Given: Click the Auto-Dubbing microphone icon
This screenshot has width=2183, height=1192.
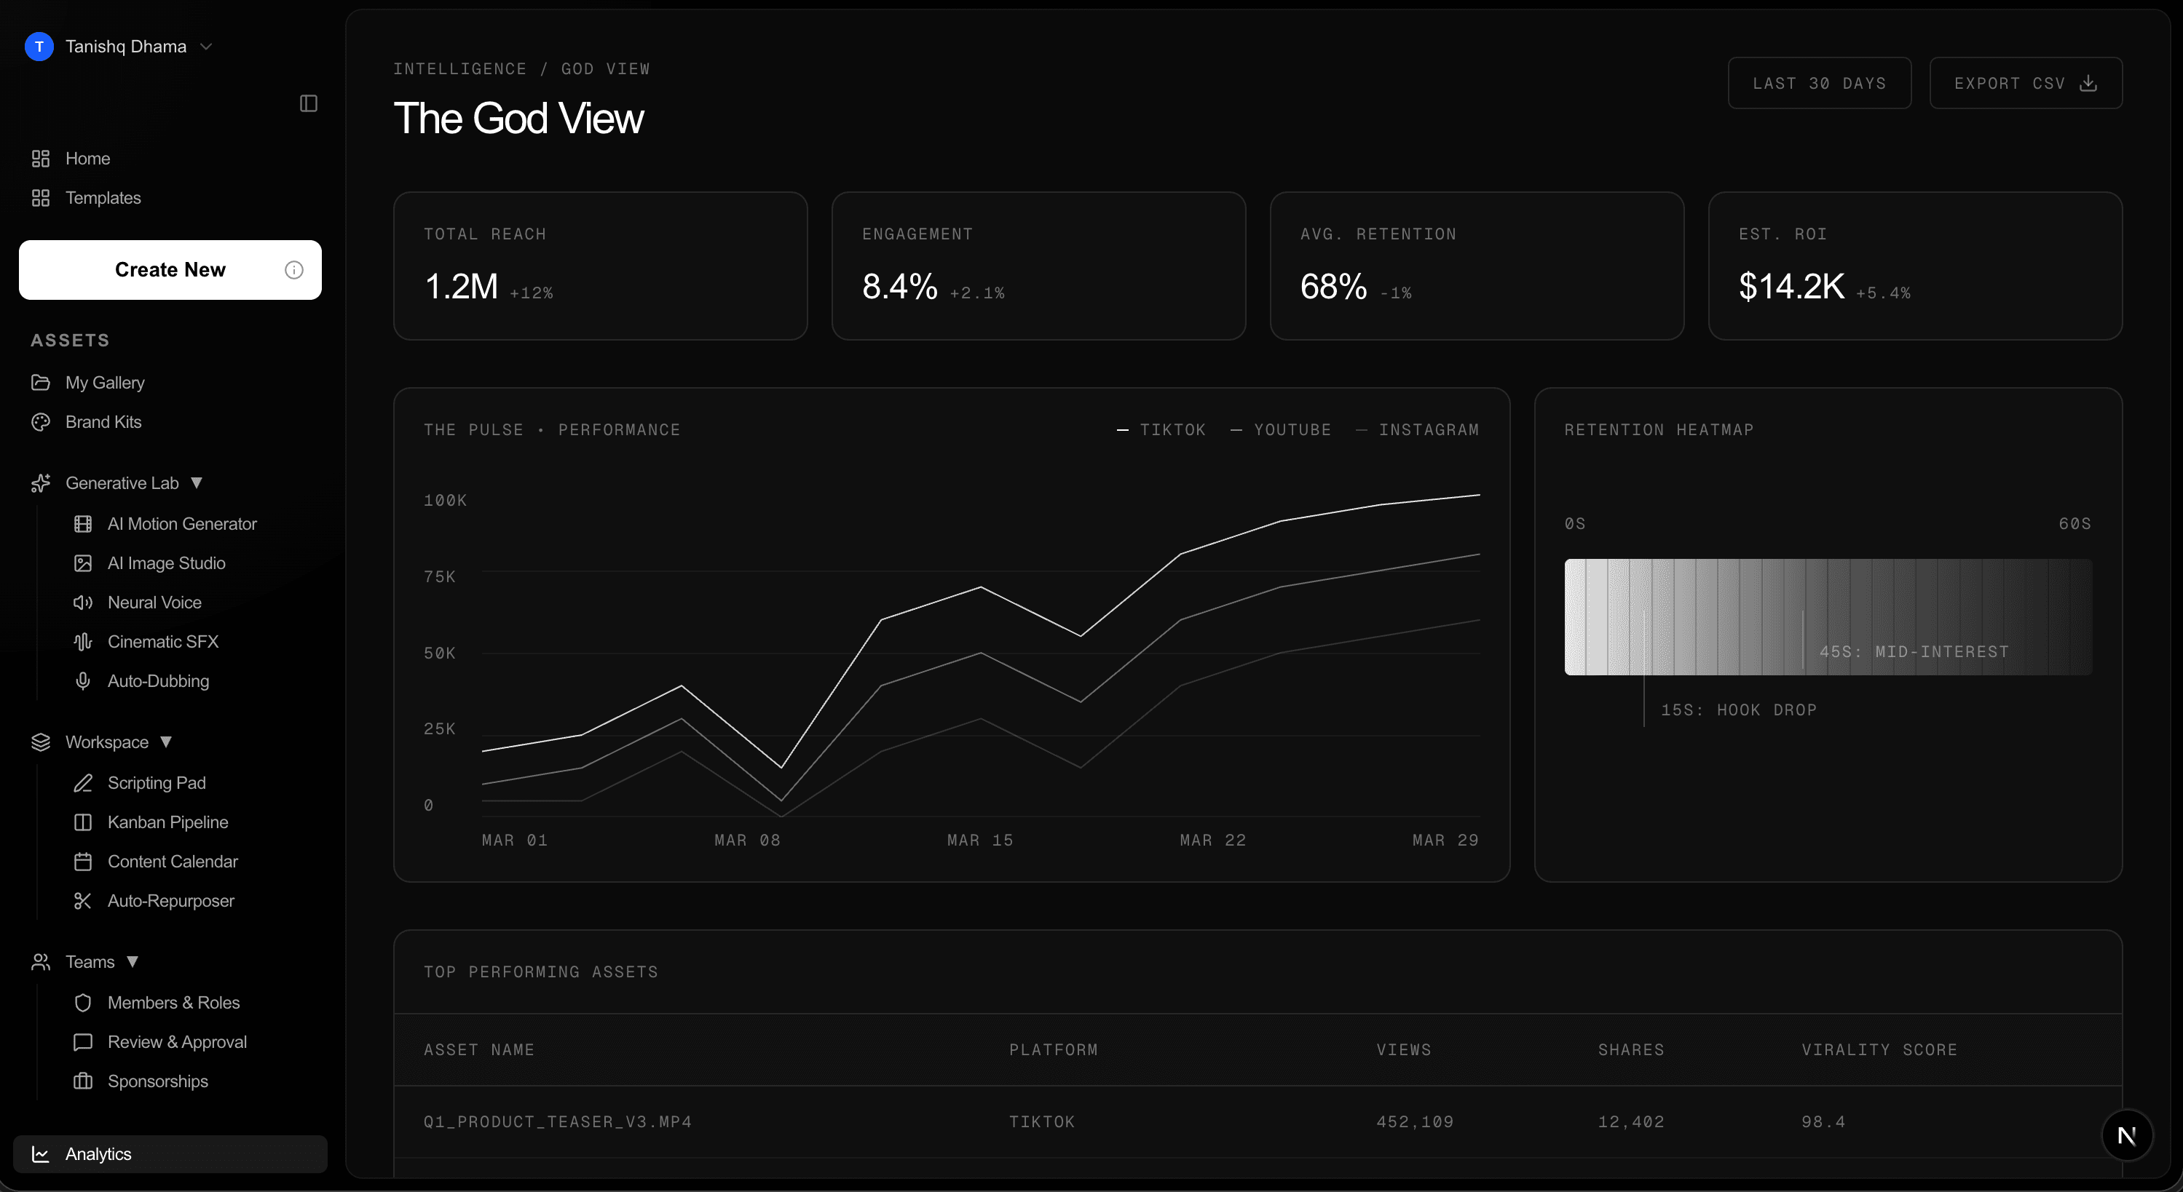Looking at the screenshot, I should 83,681.
